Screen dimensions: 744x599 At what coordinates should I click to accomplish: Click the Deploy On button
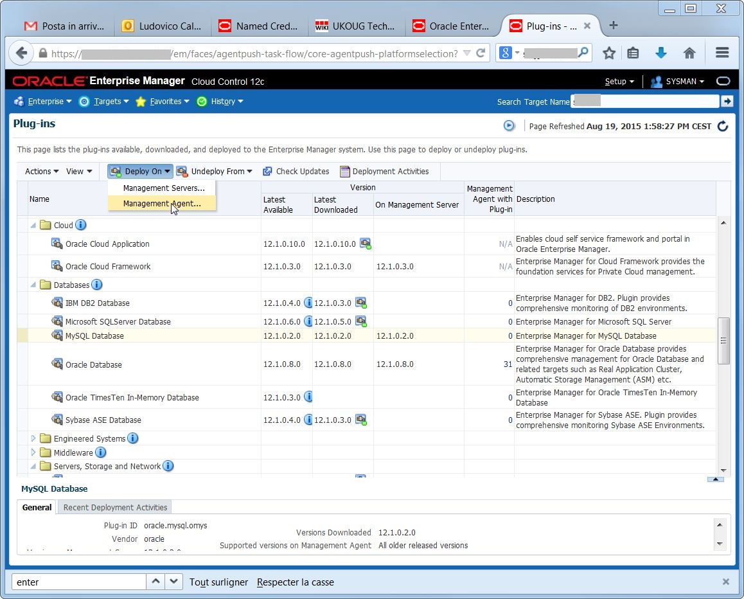click(140, 172)
